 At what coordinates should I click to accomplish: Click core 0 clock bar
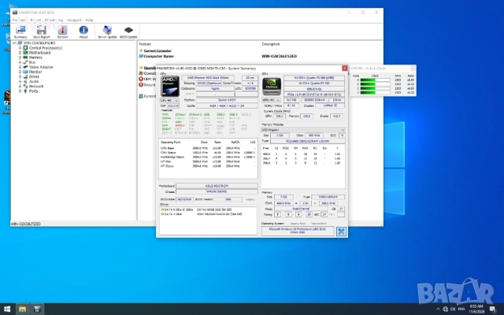coord(375,80)
